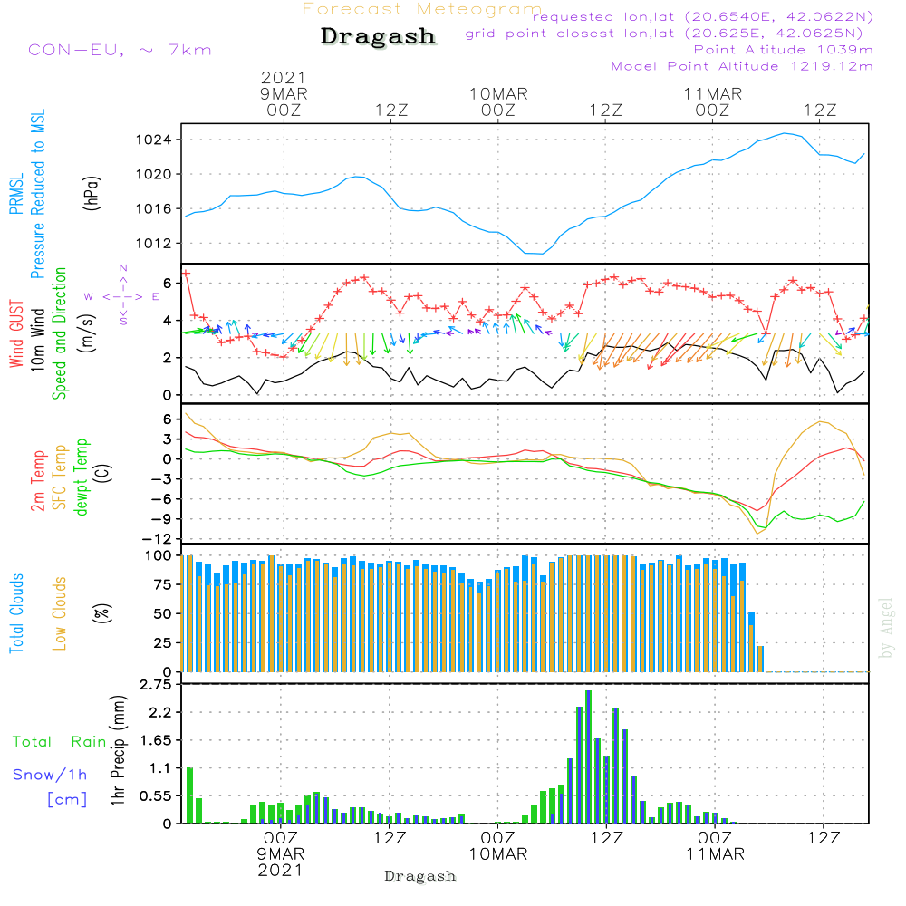Click the 'Snow/1h' blue legend label
Screen dimensions: 906x906
[50, 775]
